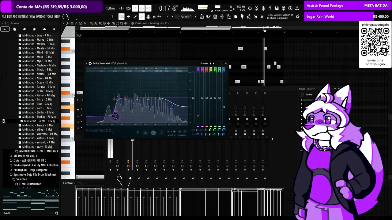Select previous preset arrow in Parametric EQ
Viewport: 392px width, 220px height.
210,63
